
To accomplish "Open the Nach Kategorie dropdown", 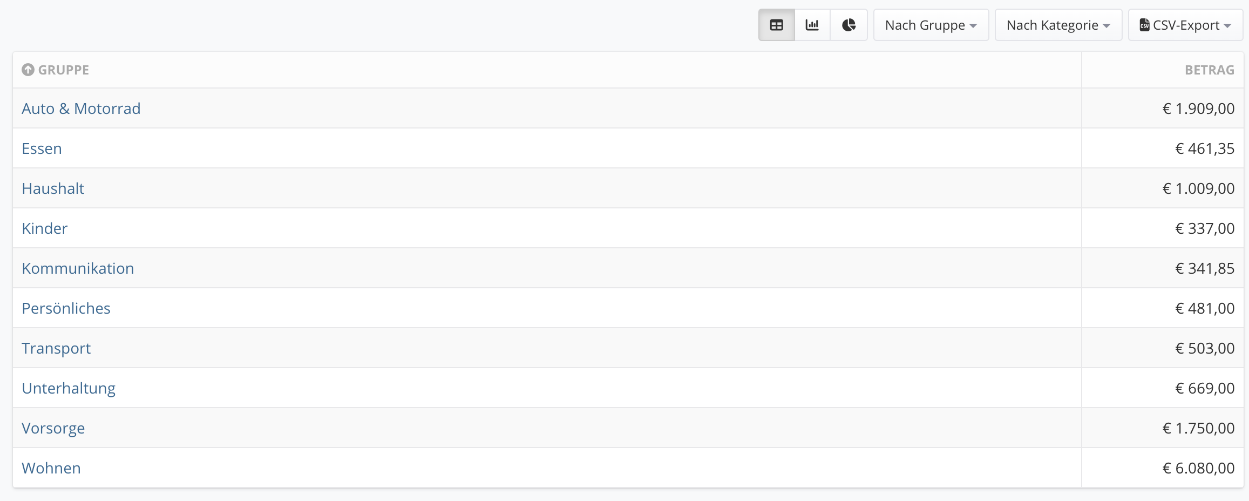I will [x=1058, y=25].
